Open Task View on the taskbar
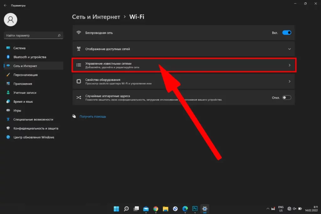Image resolution: width=321 pixels, height=214 pixels. pos(136,209)
